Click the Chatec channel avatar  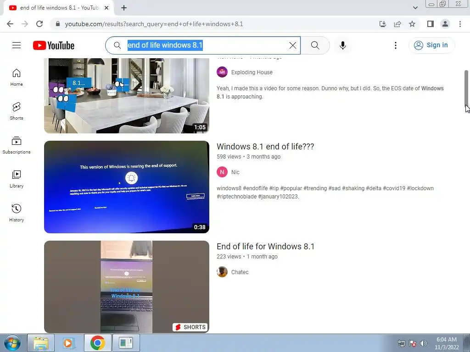(222, 272)
